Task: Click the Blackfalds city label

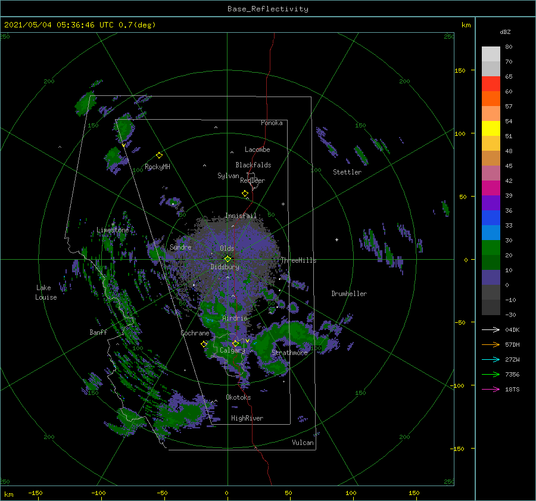Action: click(x=253, y=165)
